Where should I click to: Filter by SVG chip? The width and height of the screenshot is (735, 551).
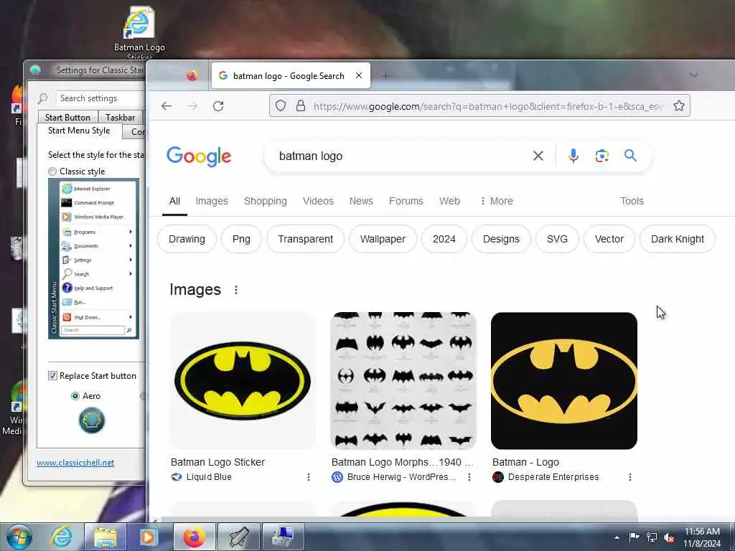pyautogui.click(x=557, y=239)
